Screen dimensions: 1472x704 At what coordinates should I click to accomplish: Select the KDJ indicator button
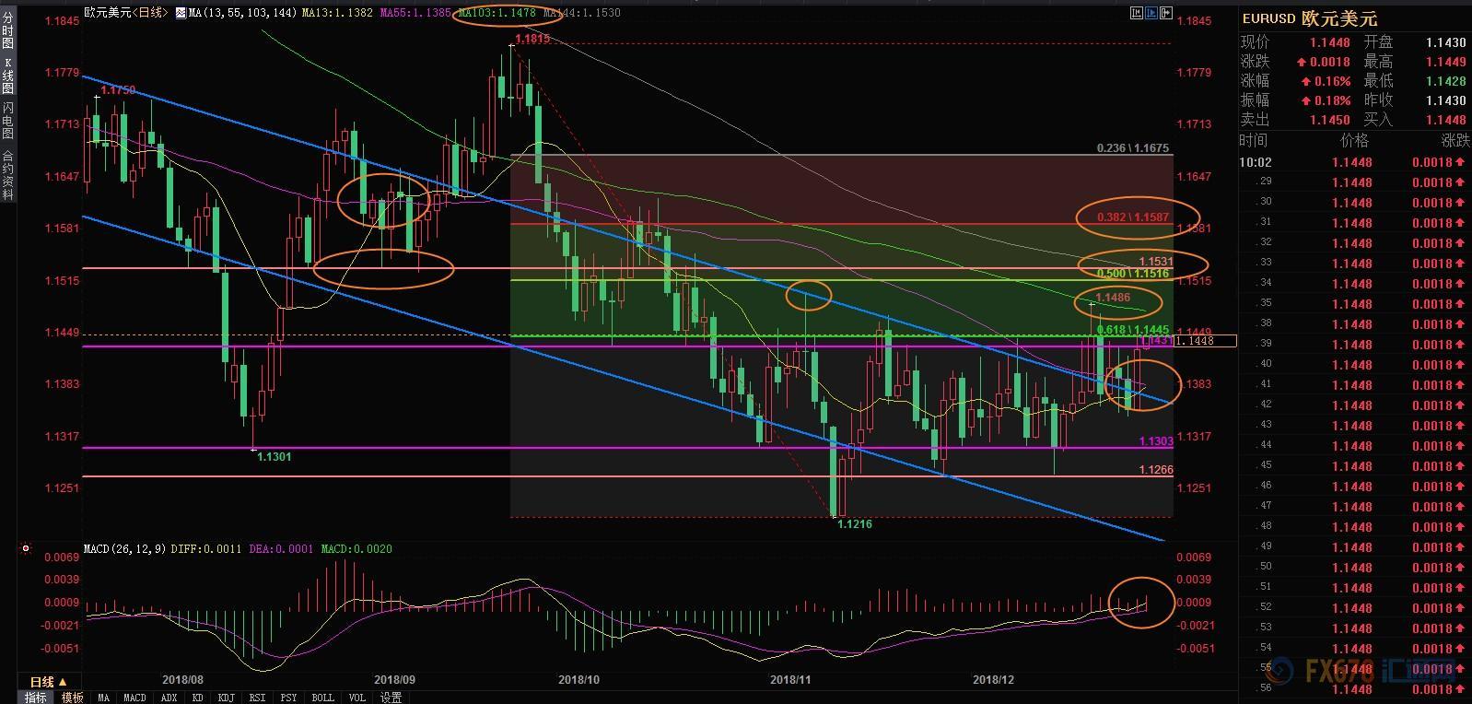226,698
